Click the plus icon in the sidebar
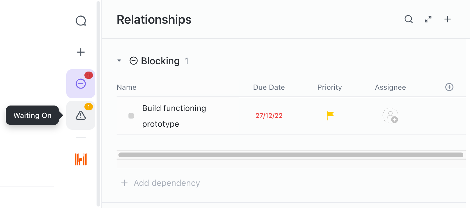The width and height of the screenshot is (470, 208). [80, 52]
